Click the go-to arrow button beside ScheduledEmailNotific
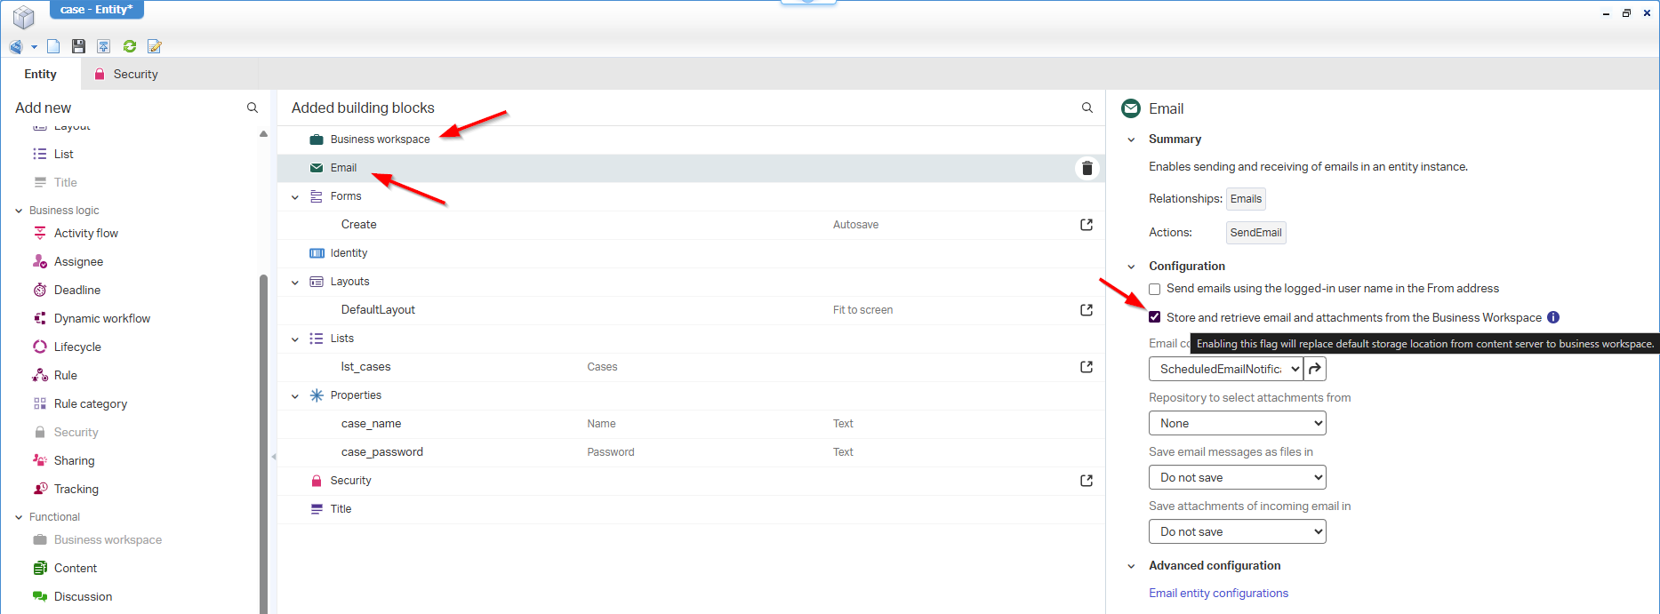 pos(1315,369)
